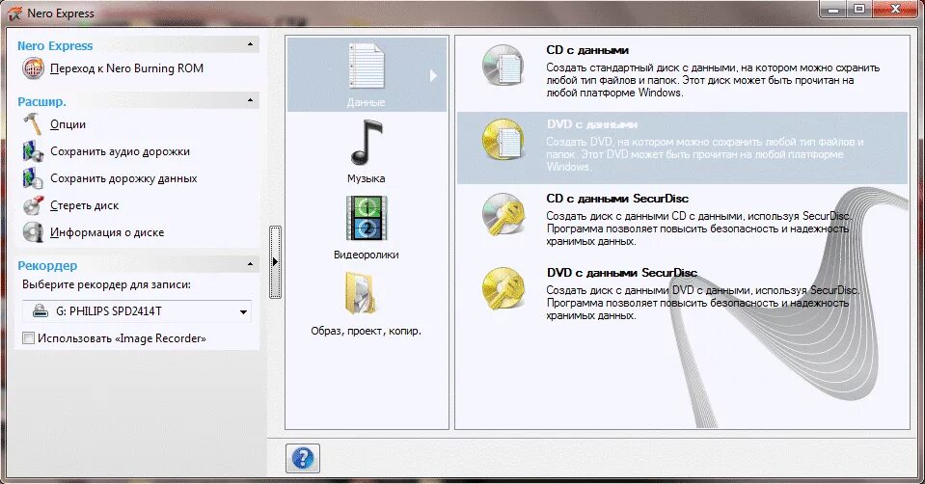
Task: Click Переход к Nero Burning ROM link
Action: 126,68
